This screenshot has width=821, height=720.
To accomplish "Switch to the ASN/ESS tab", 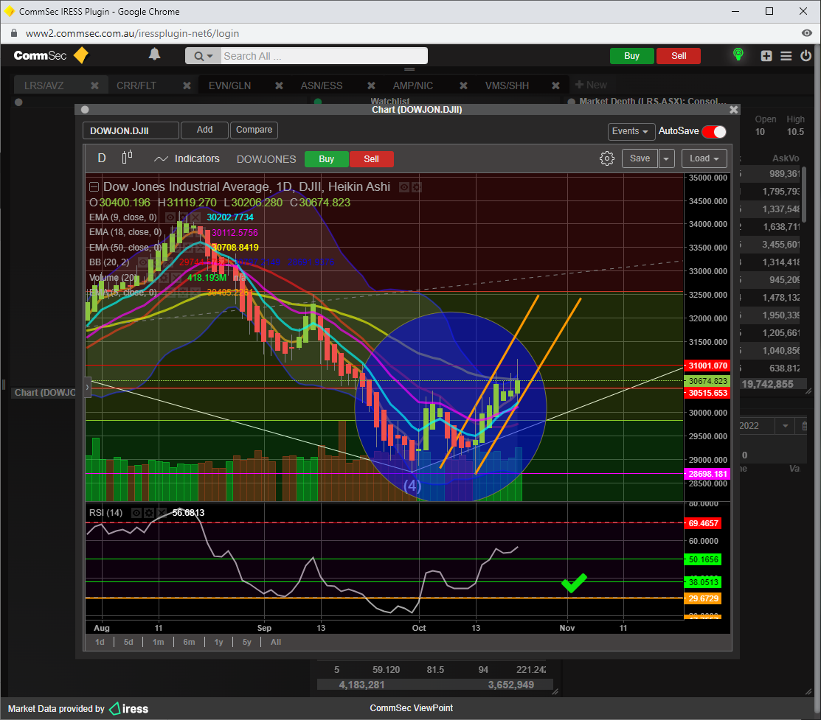I will 322,85.
